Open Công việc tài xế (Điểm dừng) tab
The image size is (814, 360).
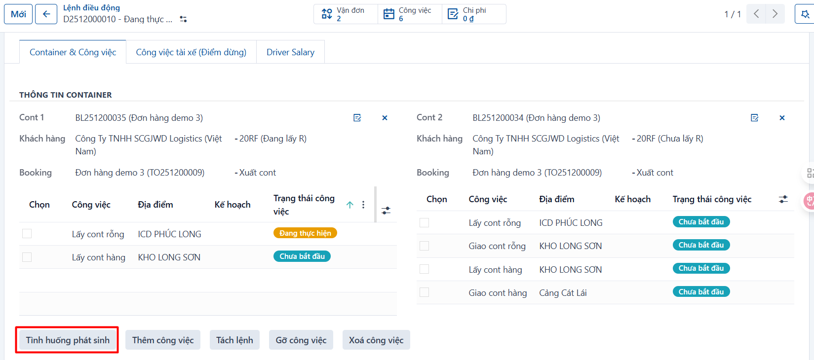click(x=191, y=52)
